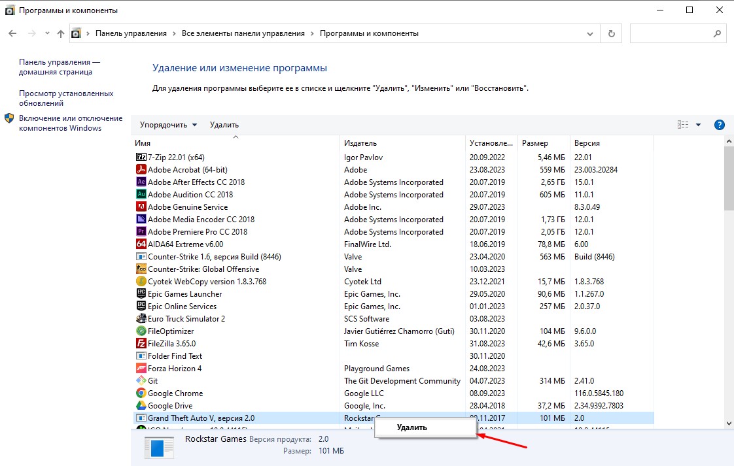Click the FileZilla program icon

tap(141, 343)
